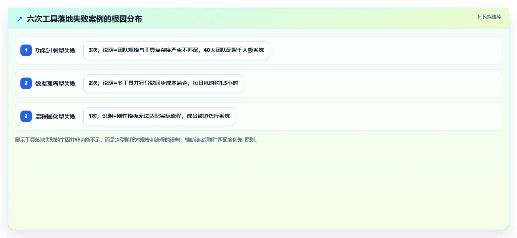
Task: Click the number 2 badge
Action: coord(26,83)
